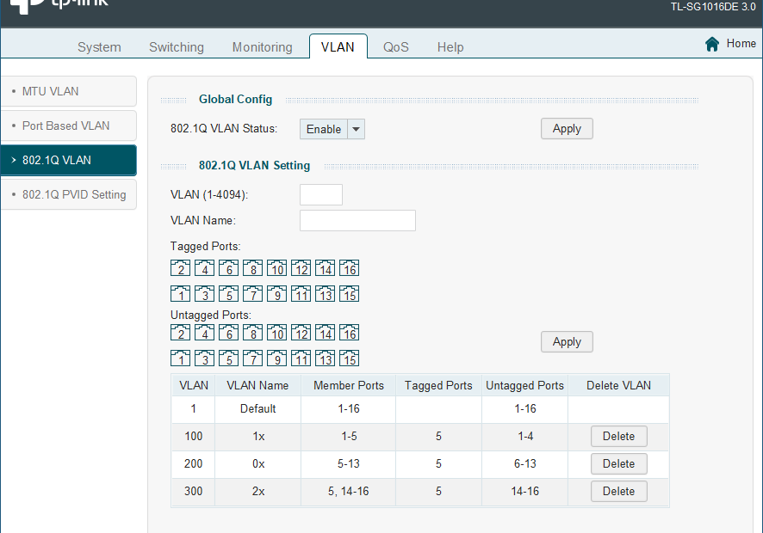Go to the Monitoring tab
This screenshot has width=763, height=533.
(x=263, y=47)
